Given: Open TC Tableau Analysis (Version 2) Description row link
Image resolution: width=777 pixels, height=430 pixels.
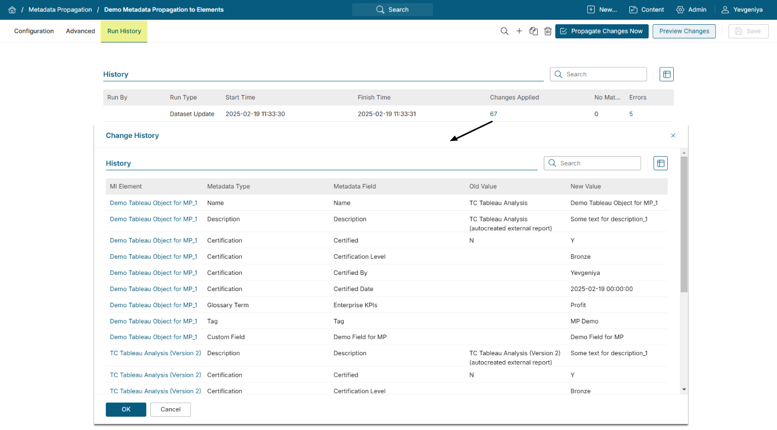Looking at the screenshot, I should (x=155, y=353).
